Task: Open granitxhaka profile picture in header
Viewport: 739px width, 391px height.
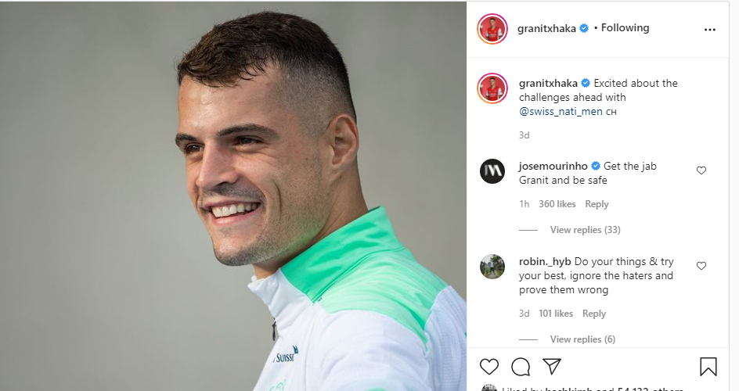Action: click(492, 29)
